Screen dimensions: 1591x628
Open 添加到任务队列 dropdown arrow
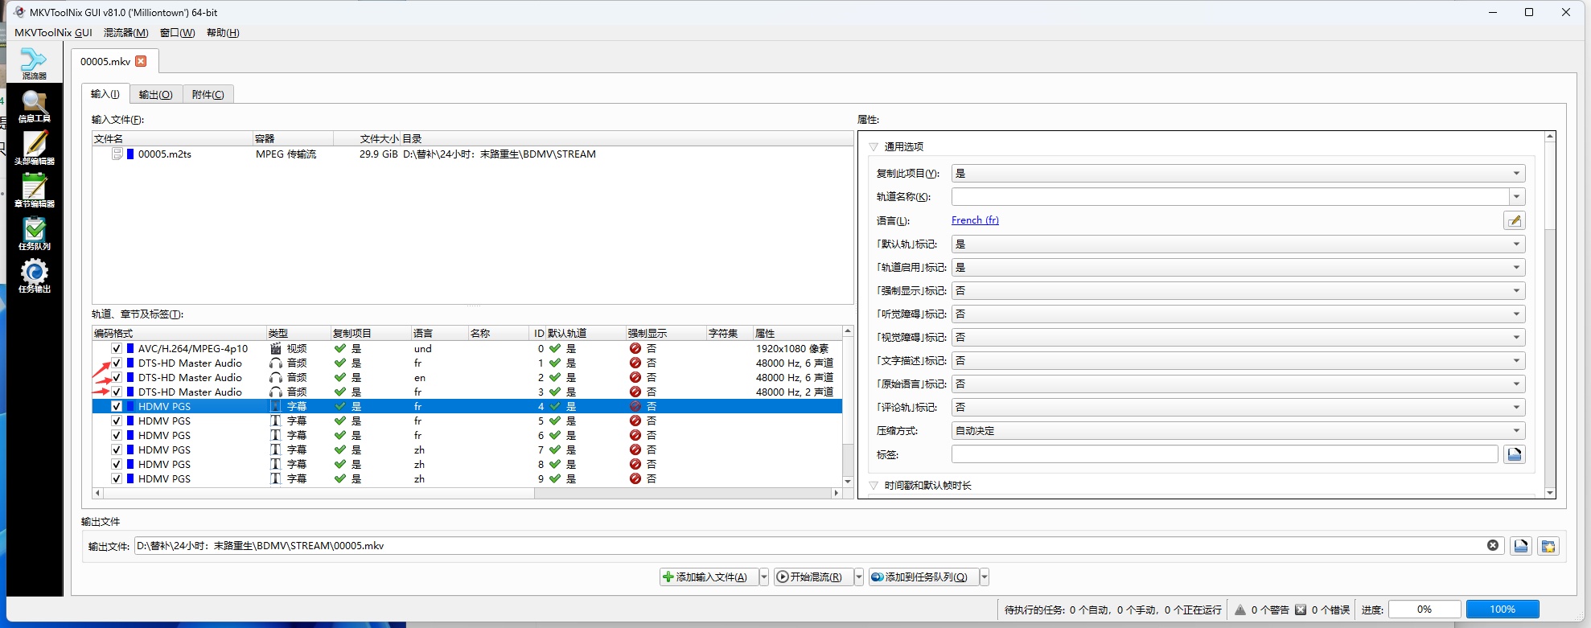(x=985, y=577)
